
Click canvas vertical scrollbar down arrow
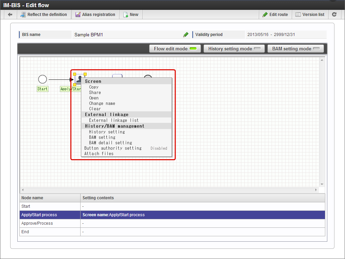click(x=322, y=184)
